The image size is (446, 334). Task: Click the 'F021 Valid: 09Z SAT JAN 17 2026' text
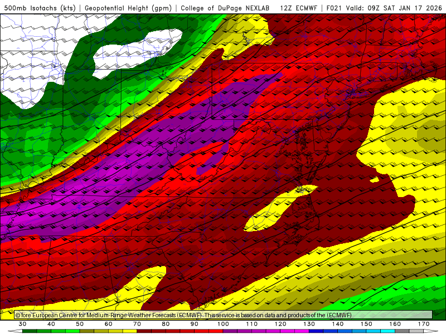(384, 8)
